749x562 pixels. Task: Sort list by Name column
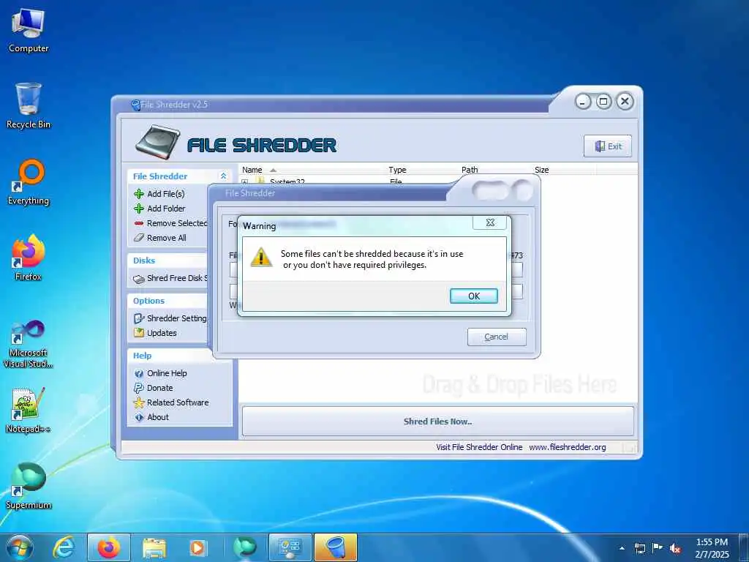click(252, 170)
